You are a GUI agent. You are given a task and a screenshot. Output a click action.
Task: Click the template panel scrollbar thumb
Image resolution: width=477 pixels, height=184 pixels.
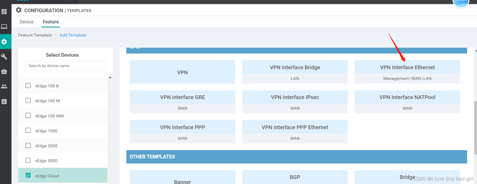(x=475, y=128)
